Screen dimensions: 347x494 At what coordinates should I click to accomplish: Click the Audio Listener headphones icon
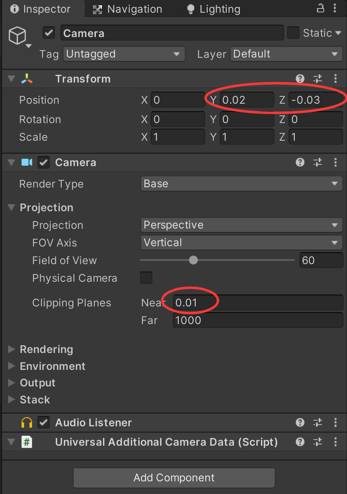(x=27, y=422)
